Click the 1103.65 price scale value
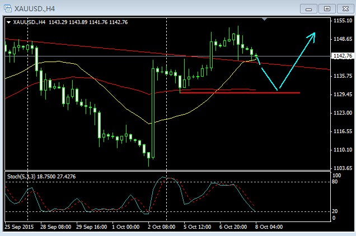Viewport: 356px width, 236px height. tap(343, 168)
